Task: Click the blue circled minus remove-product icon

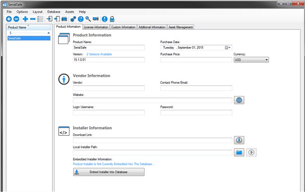Action: point(16,19)
